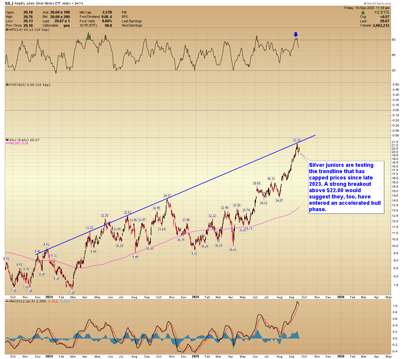
Task: Click the 21.5 level on the price axis
Action: click(395, 142)
